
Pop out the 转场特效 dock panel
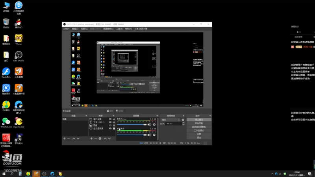(183, 116)
